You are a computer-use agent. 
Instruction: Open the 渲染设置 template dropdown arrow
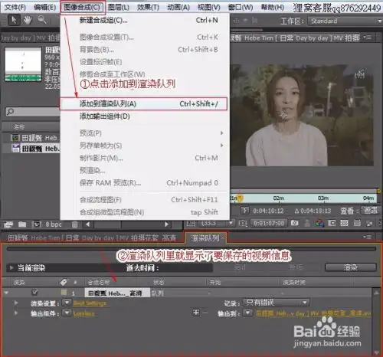pyautogui.click(x=67, y=303)
